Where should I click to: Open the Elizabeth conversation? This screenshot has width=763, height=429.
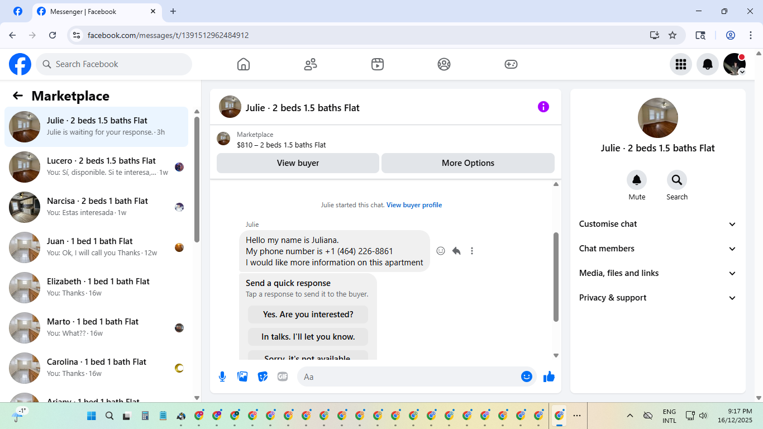pos(97,288)
